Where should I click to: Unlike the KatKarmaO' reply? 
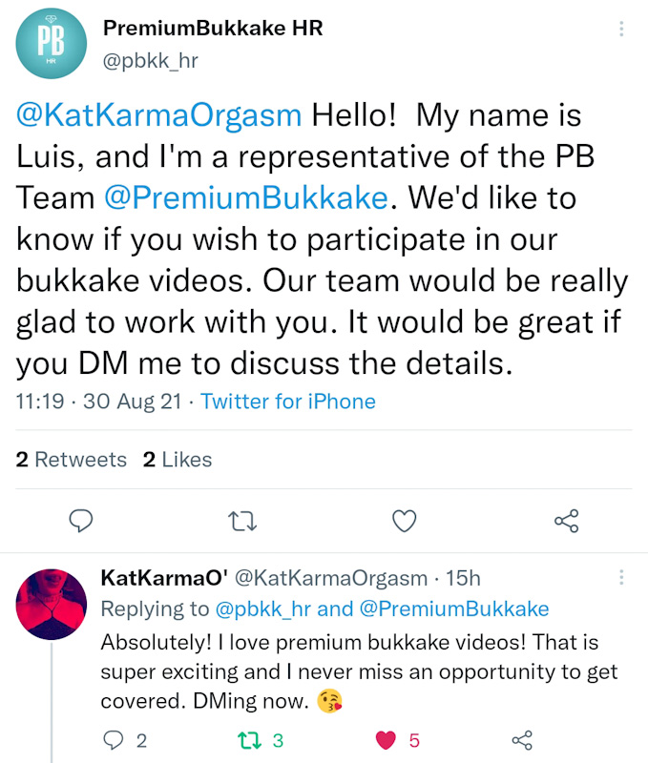pyautogui.click(x=386, y=739)
